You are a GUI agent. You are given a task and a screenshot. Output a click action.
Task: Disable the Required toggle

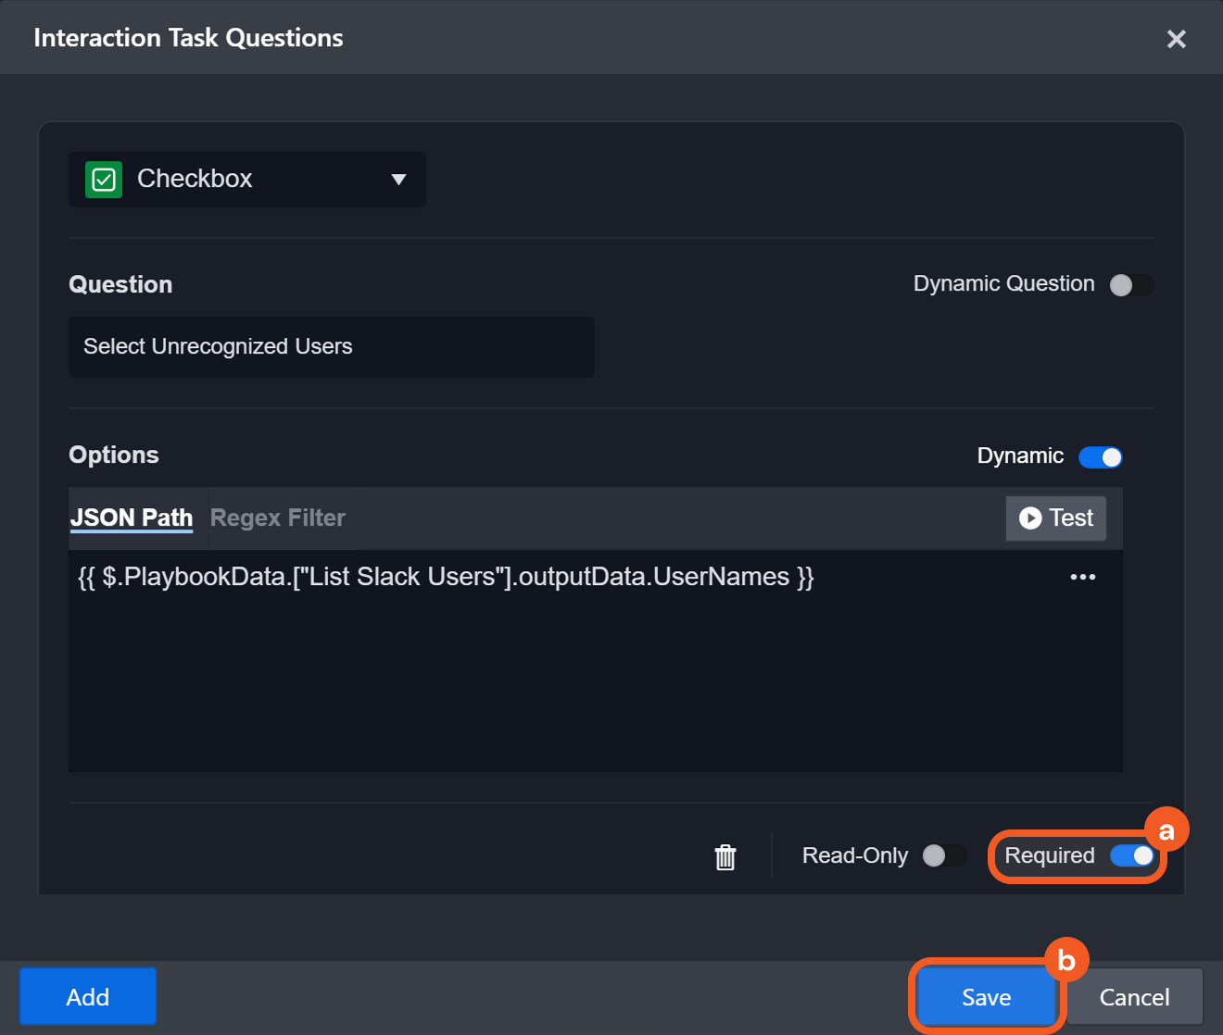pyautogui.click(x=1131, y=856)
